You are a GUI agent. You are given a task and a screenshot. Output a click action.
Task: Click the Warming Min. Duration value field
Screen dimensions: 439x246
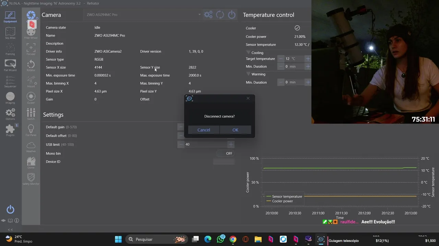pyautogui.click(x=294, y=82)
